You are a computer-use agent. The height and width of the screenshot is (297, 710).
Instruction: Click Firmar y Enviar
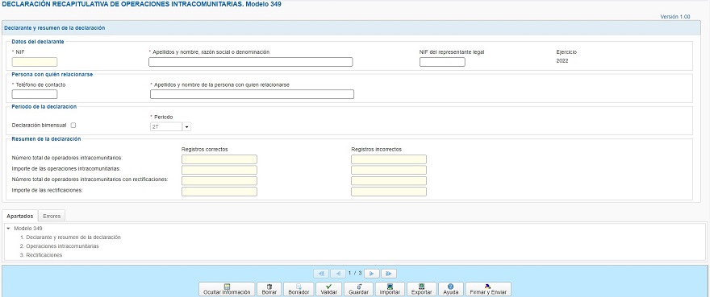tap(489, 289)
